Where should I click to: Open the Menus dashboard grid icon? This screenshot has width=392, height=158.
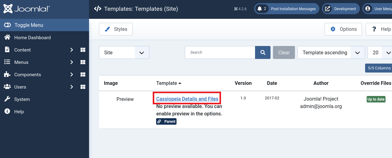(x=83, y=62)
